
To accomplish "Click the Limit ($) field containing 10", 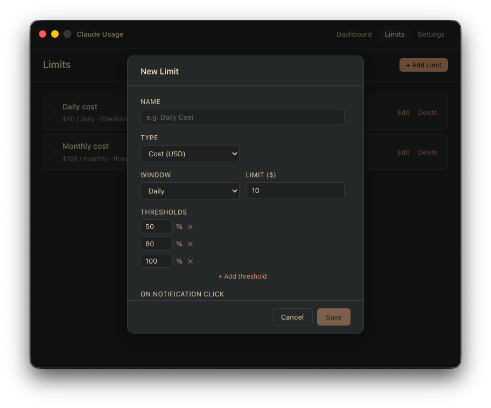I will (x=295, y=190).
